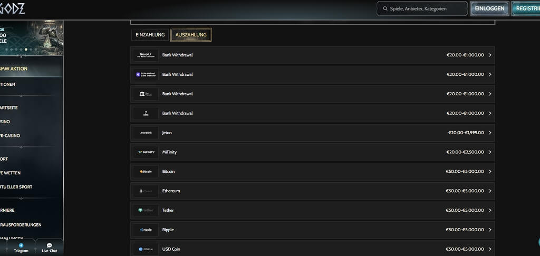540x256 pixels.
Task: Click the Ripple payment method name
Action: (168, 230)
